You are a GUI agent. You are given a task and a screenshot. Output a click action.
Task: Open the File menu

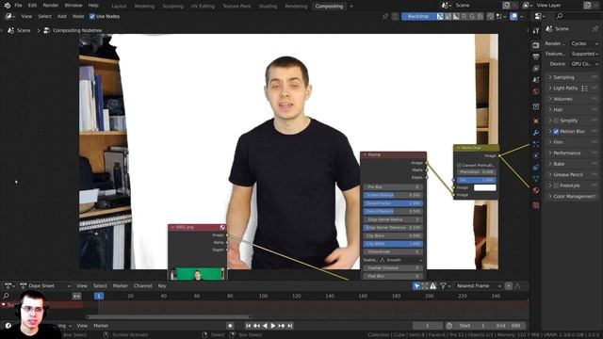(18, 6)
